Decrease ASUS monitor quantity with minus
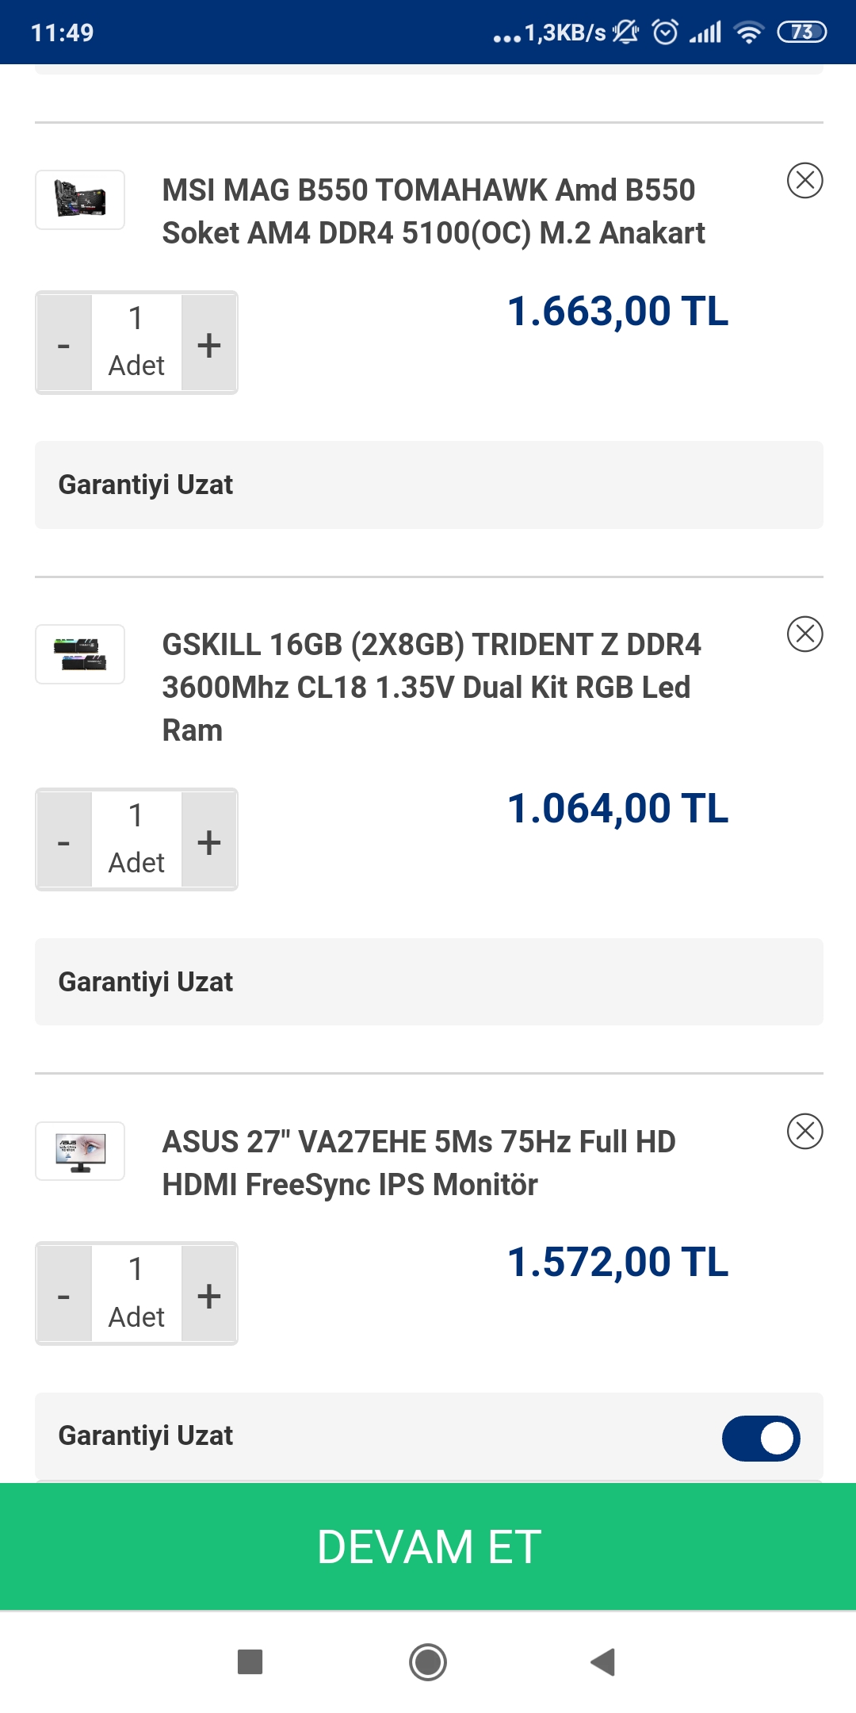 [64, 1295]
